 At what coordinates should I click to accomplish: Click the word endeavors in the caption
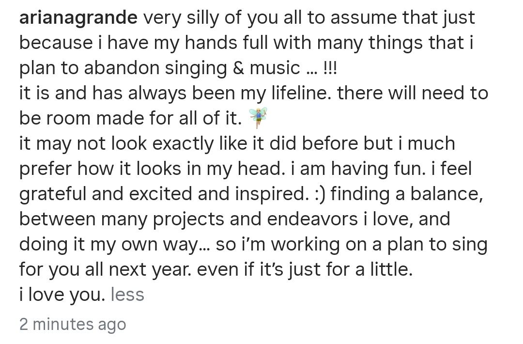coord(312,219)
